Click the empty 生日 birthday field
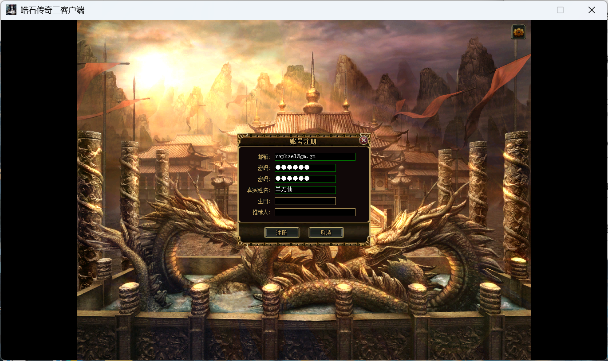 305,201
